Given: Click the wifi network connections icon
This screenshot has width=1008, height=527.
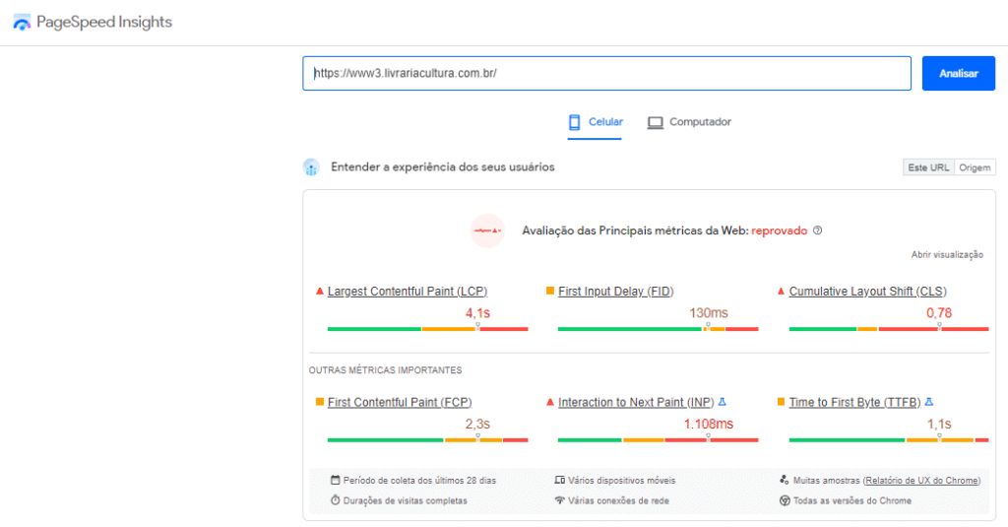Looking at the screenshot, I should [559, 500].
